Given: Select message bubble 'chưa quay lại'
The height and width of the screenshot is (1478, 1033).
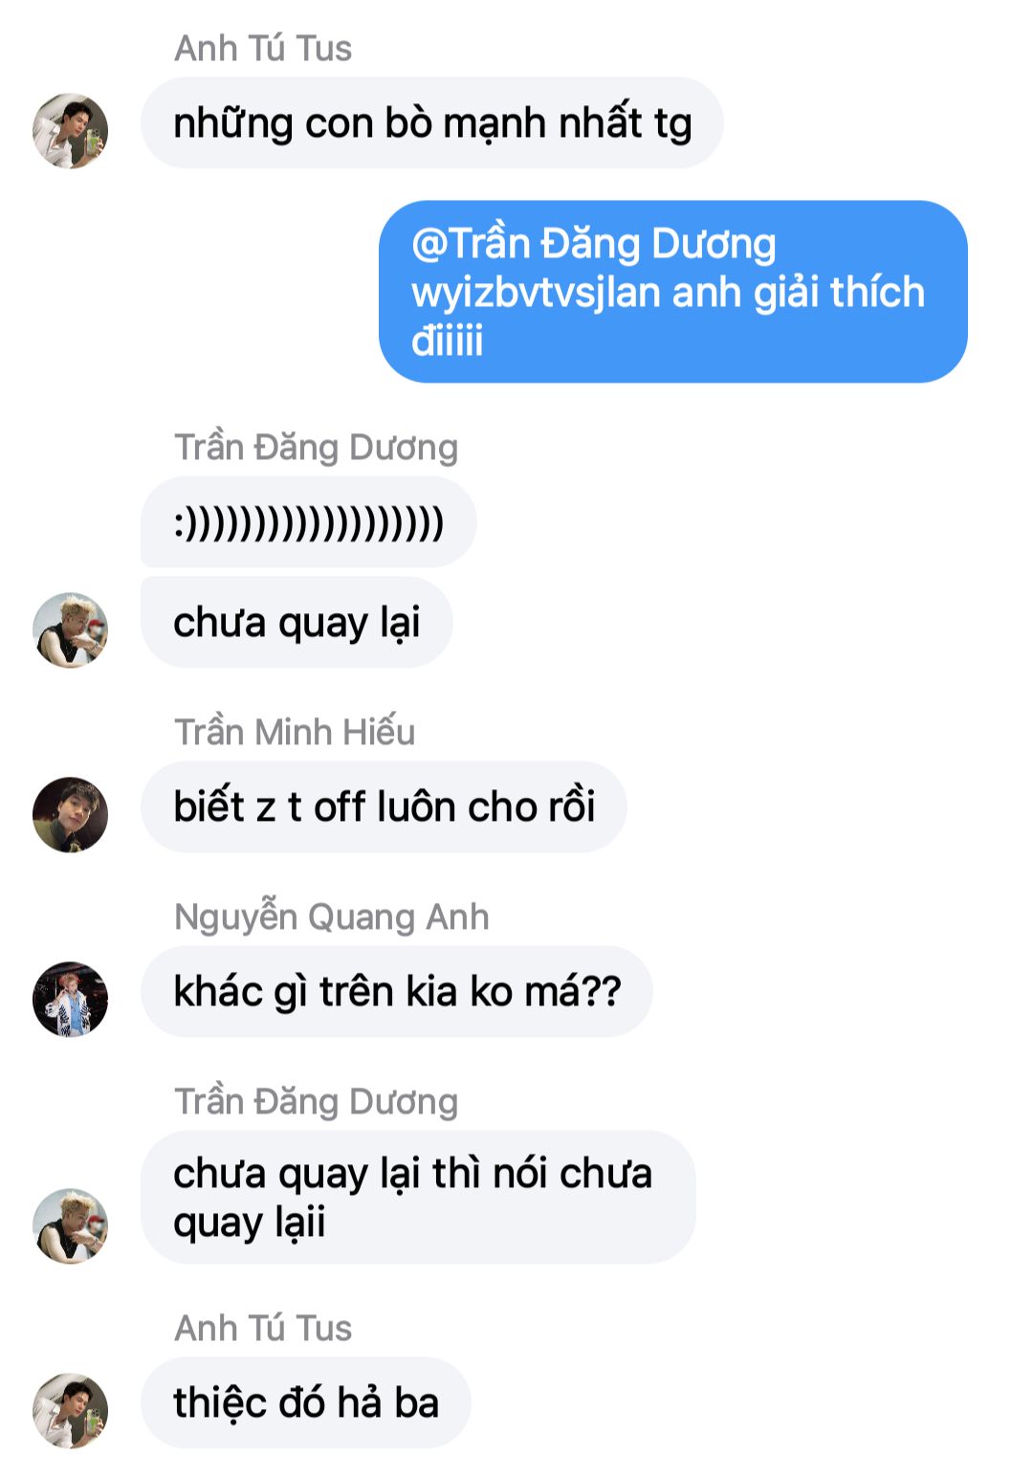Looking at the screenshot, I should click(297, 622).
